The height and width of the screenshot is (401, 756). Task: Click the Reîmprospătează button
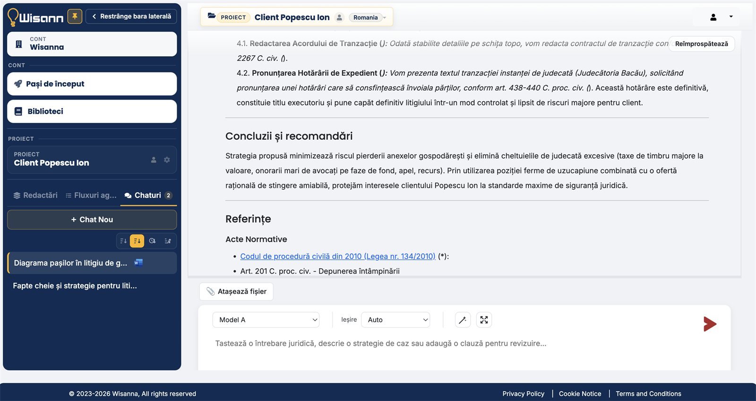(702, 44)
